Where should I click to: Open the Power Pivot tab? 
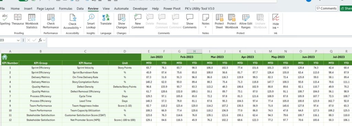172,9
